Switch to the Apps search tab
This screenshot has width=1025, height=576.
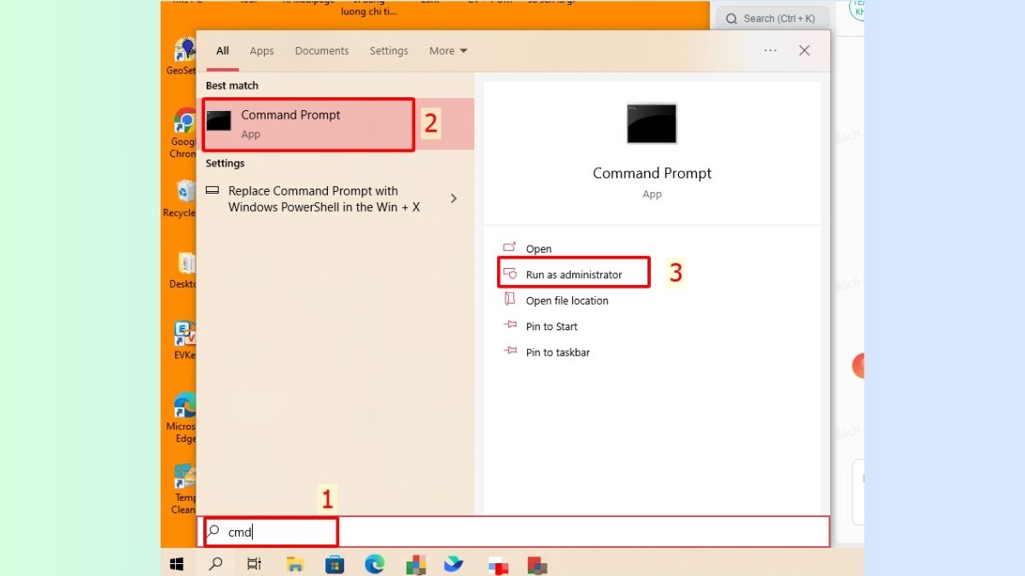point(261,51)
